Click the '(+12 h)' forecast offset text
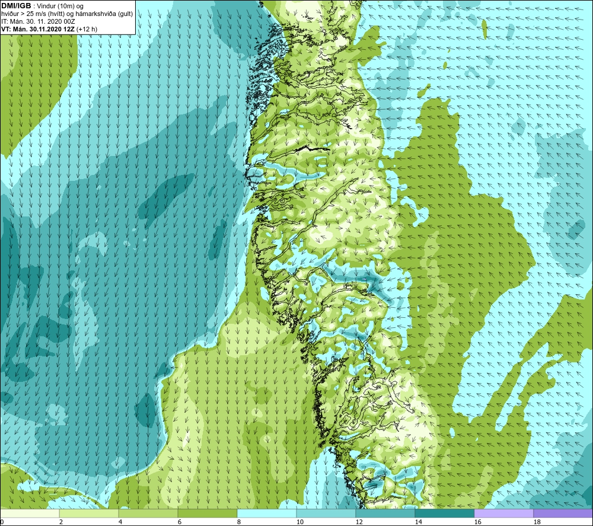Viewport: 593px width, 526px height. coord(87,29)
